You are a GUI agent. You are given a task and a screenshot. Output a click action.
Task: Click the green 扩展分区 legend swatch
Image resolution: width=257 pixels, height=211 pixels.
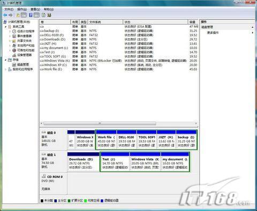point(70,201)
